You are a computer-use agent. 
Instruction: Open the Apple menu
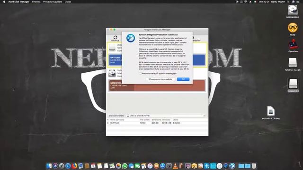coord(4,2)
